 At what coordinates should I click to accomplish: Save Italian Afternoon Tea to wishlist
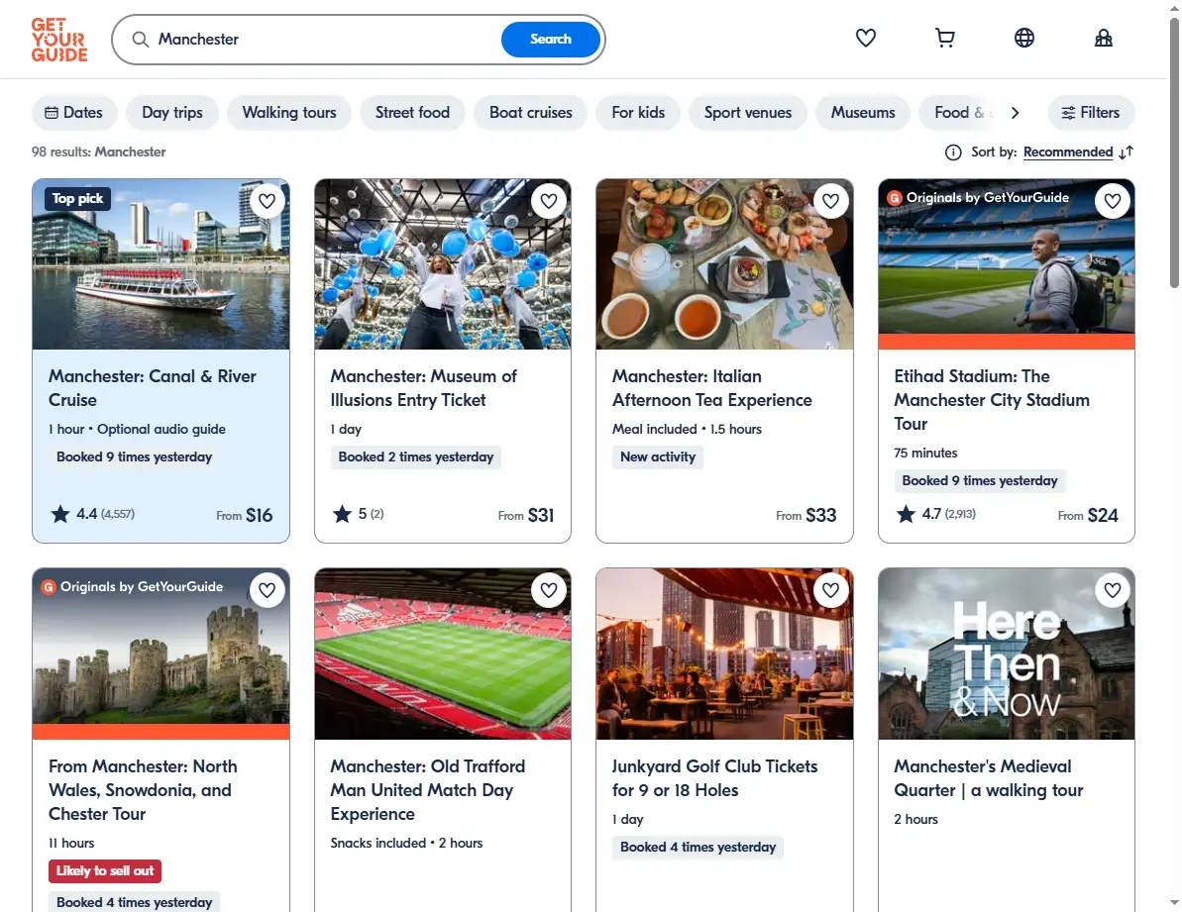pos(830,201)
